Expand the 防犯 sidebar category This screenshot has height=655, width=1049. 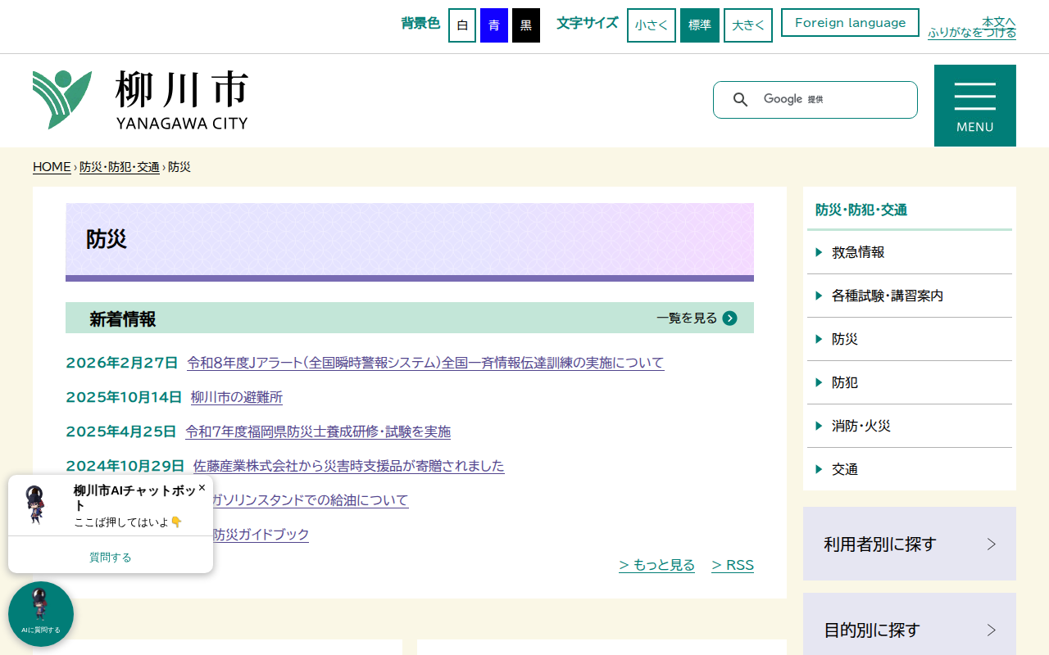pos(845,382)
